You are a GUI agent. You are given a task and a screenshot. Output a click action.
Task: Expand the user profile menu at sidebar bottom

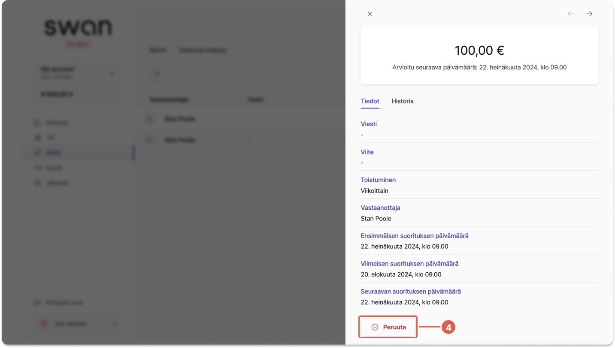(78, 324)
